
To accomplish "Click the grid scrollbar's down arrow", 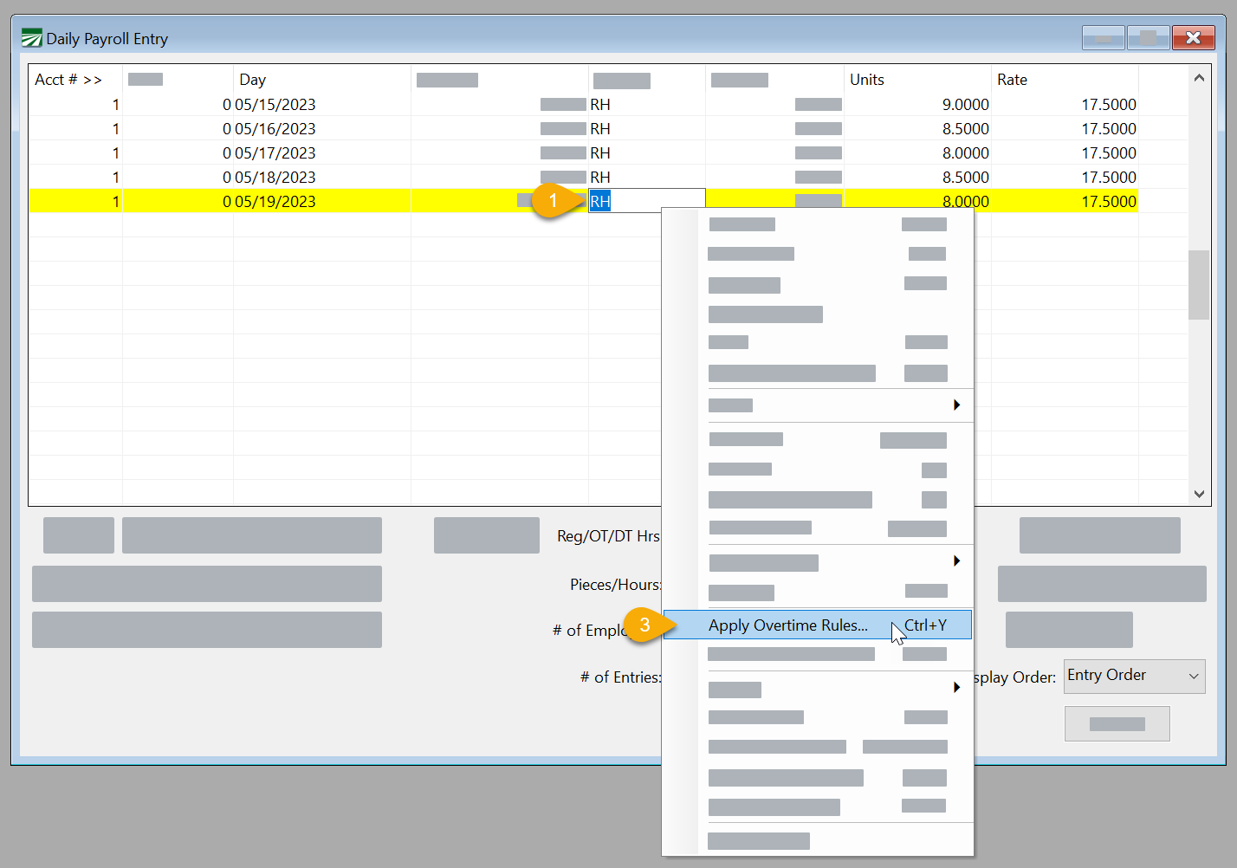I will [1199, 494].
